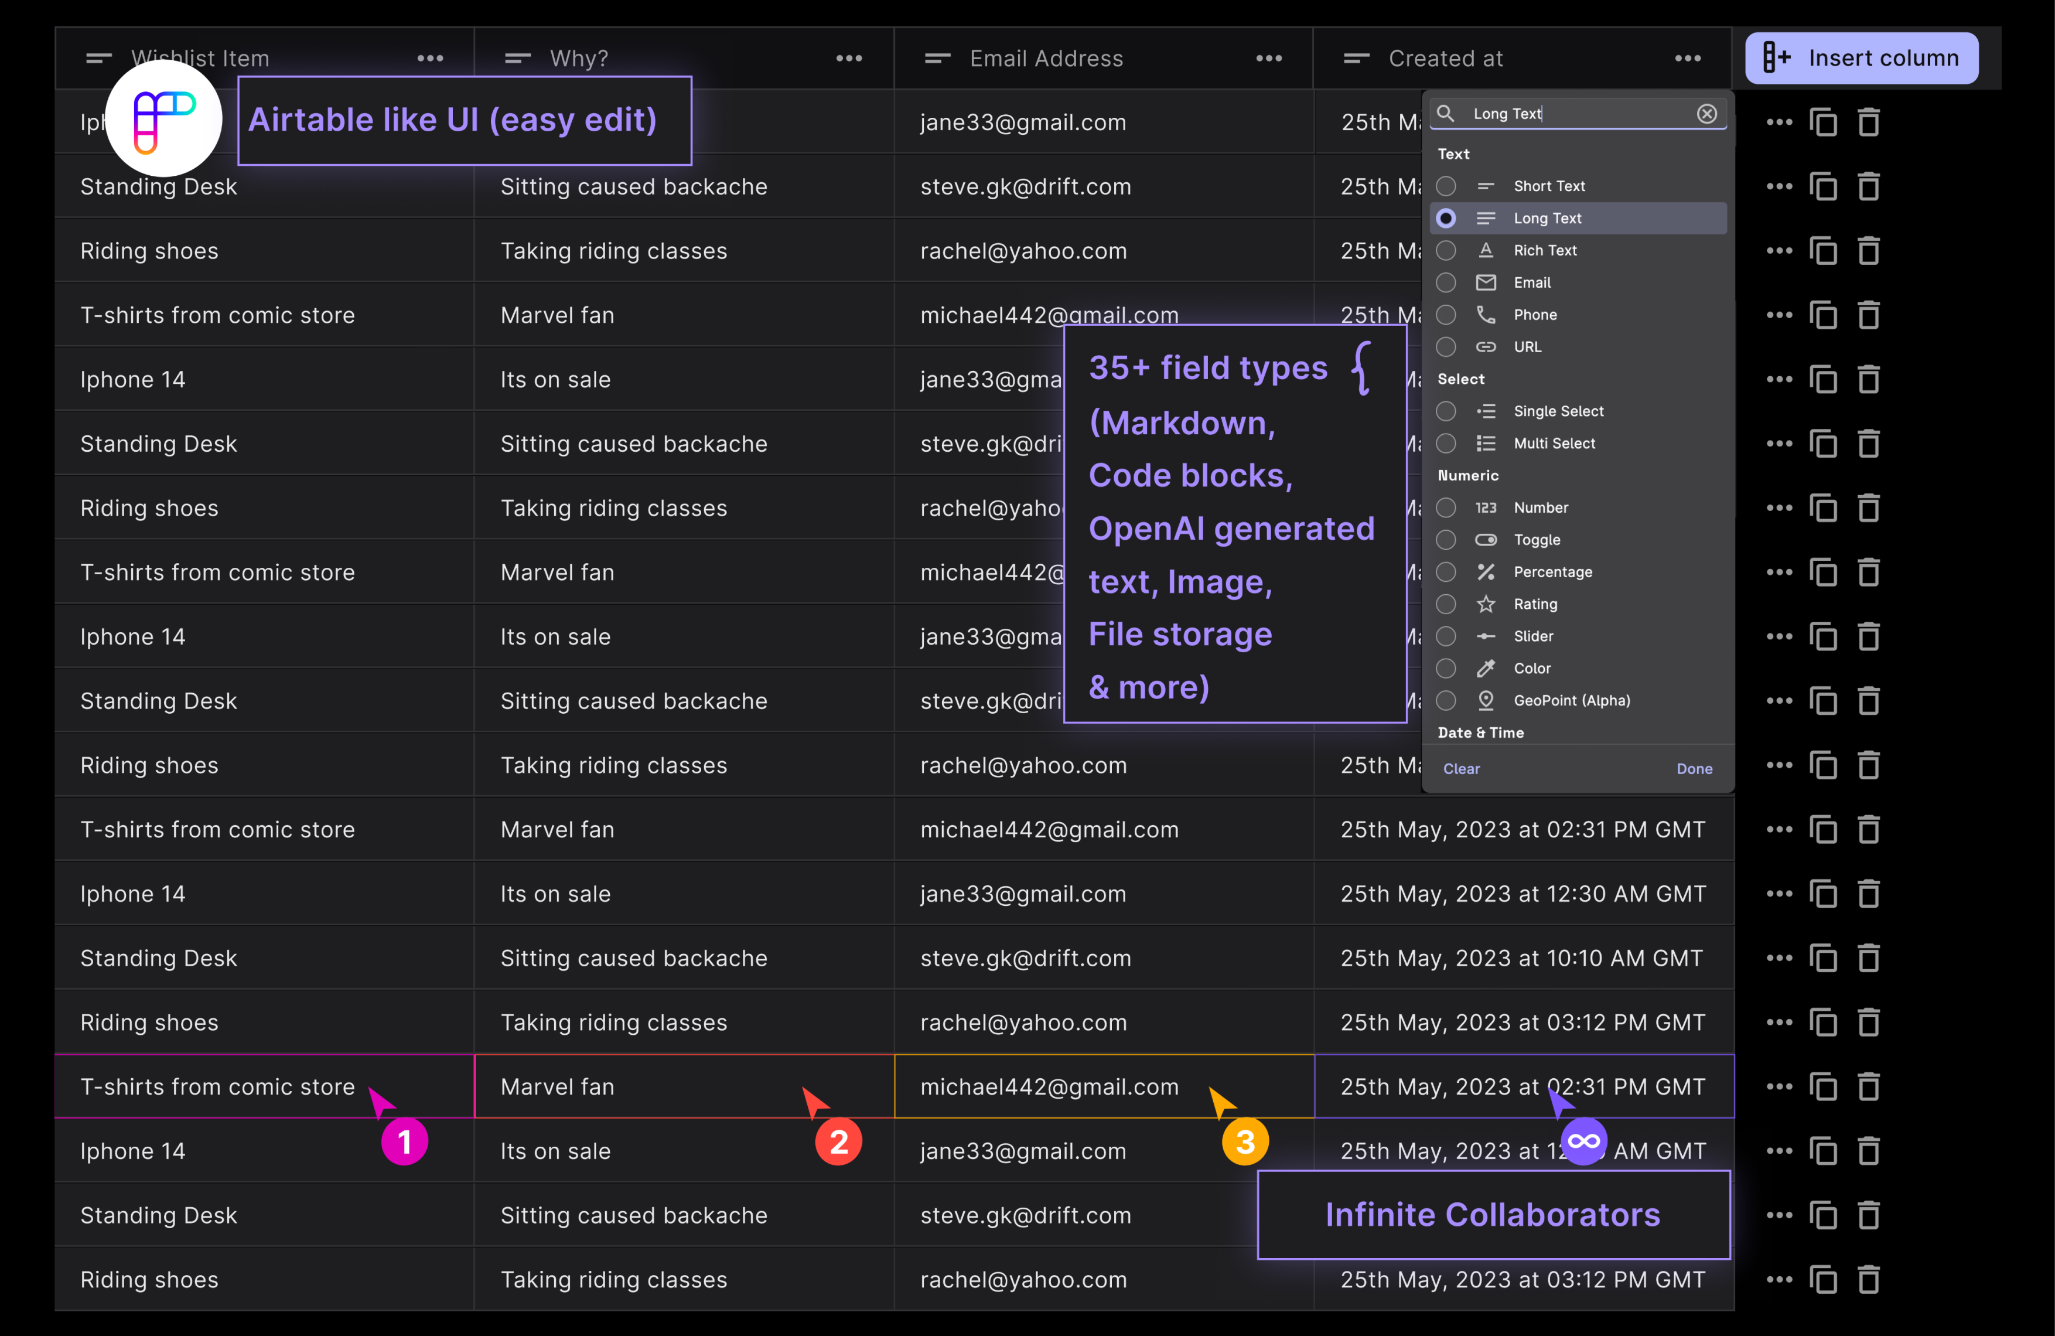Screen dimensions: 2055x1336
Task: Open row options for 12:30 AM Iphone 14 row
Action: (1779, 894)
